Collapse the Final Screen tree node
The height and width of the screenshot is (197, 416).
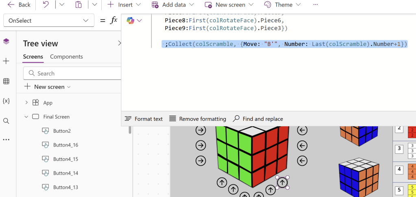click(26, 117)
